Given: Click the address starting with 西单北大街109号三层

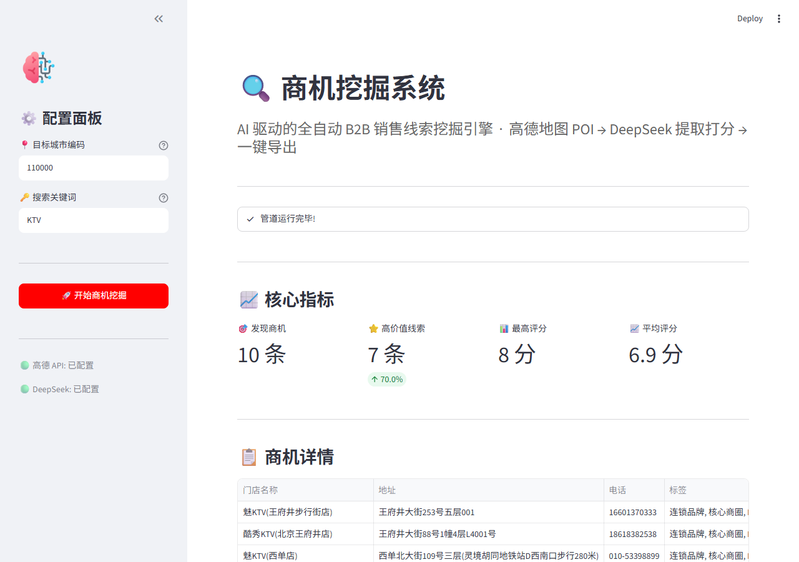Looking at the screenshot, I should coord(489,555).
